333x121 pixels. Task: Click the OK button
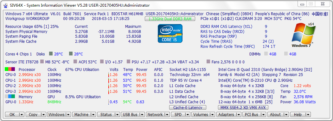point(12,114)
